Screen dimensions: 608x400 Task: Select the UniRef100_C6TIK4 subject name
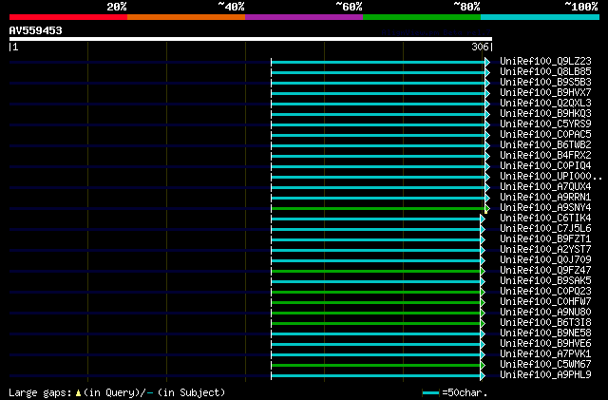click(x=545, y=219)
